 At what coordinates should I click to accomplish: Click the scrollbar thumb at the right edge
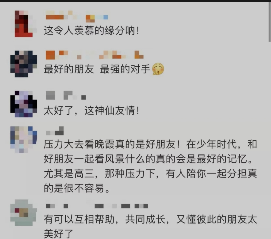270,22
